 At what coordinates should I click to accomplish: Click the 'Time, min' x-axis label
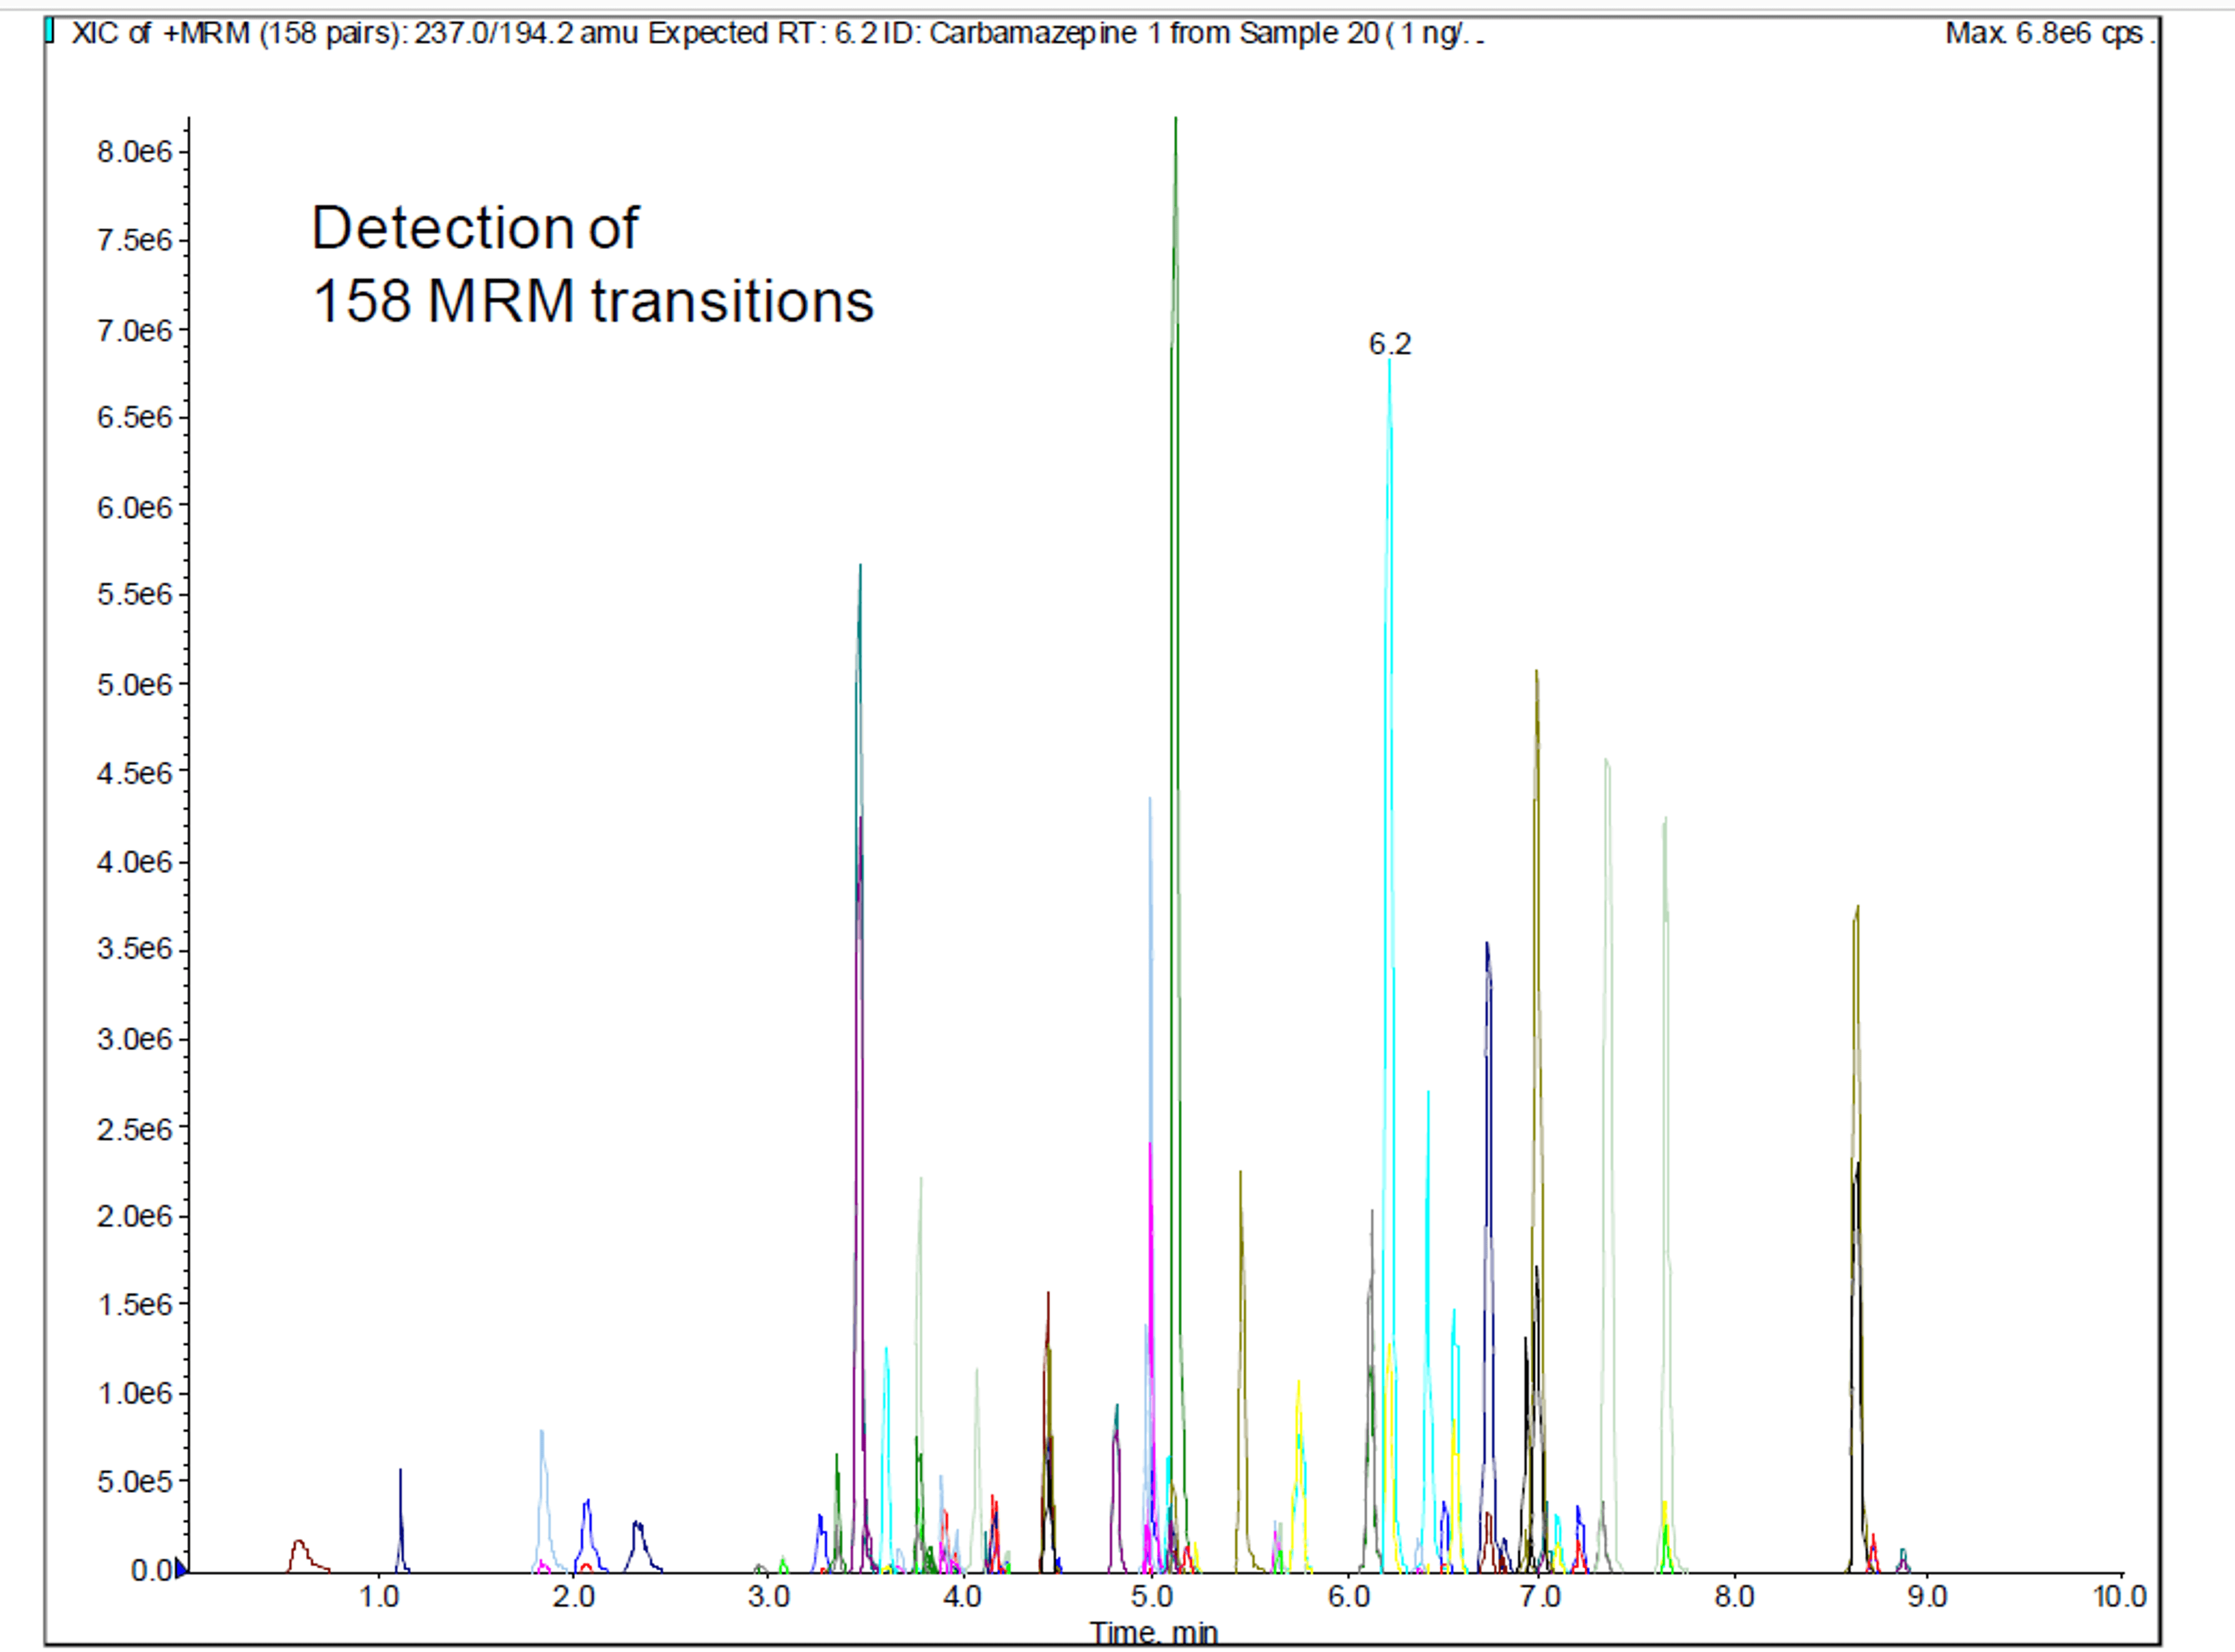coord(1153,1633)
